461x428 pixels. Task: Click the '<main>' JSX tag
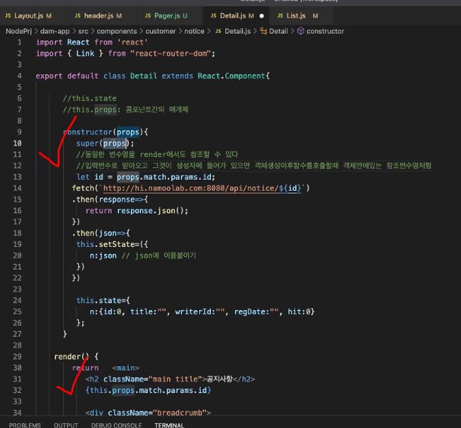coord(125,368)
